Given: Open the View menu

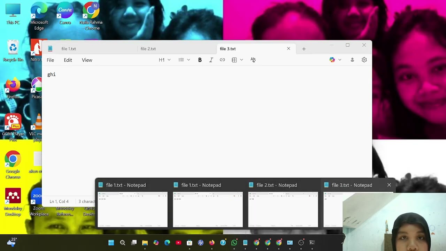Looking at the screenshot, I should click(87, 60).
